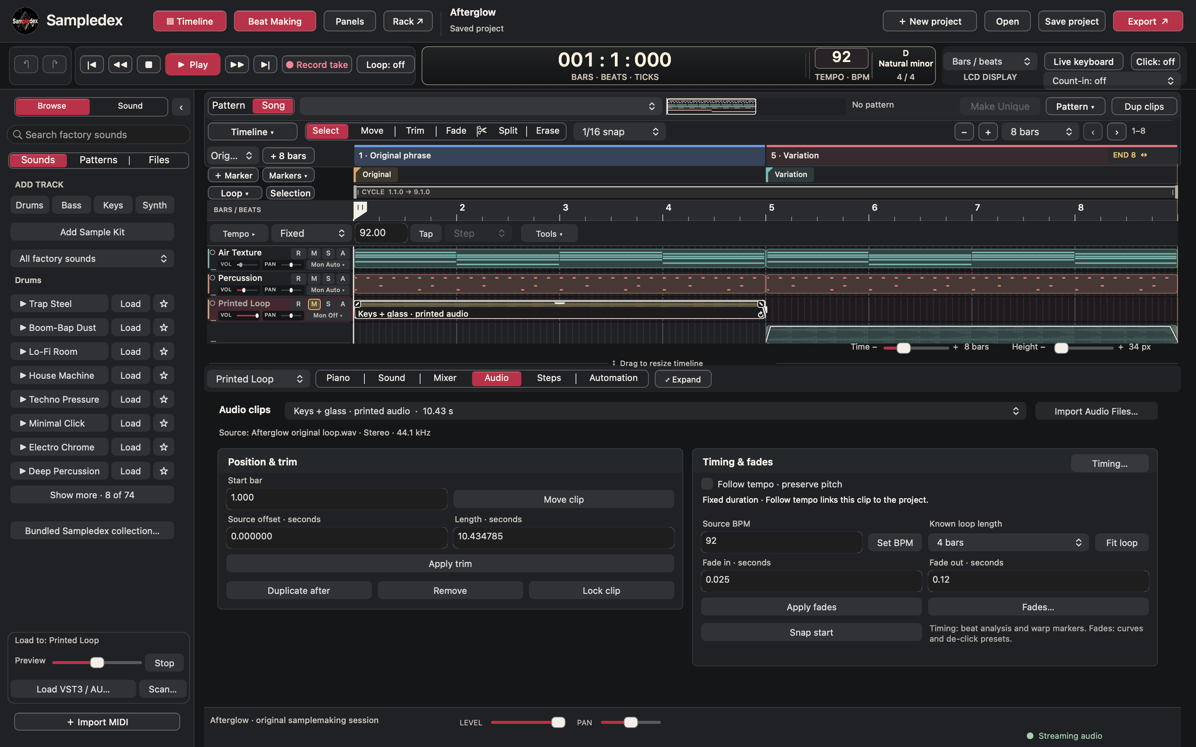Switch to Song mode
This screenshot has width=1196, height=747.
point(273,106)
